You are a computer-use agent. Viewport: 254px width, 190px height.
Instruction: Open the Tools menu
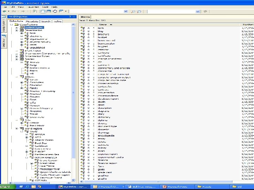point(46,7)
